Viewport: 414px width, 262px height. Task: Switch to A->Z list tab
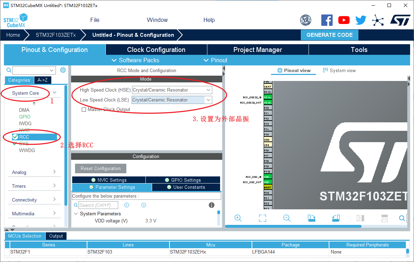42,80
